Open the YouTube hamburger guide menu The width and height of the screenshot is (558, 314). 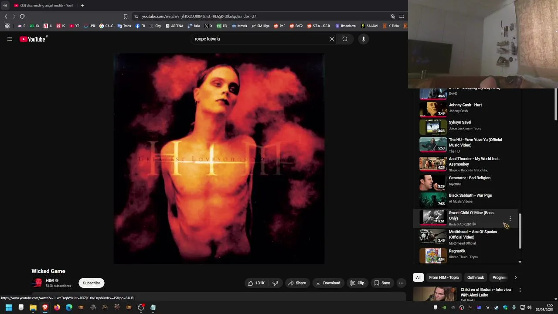pos(10,39)
